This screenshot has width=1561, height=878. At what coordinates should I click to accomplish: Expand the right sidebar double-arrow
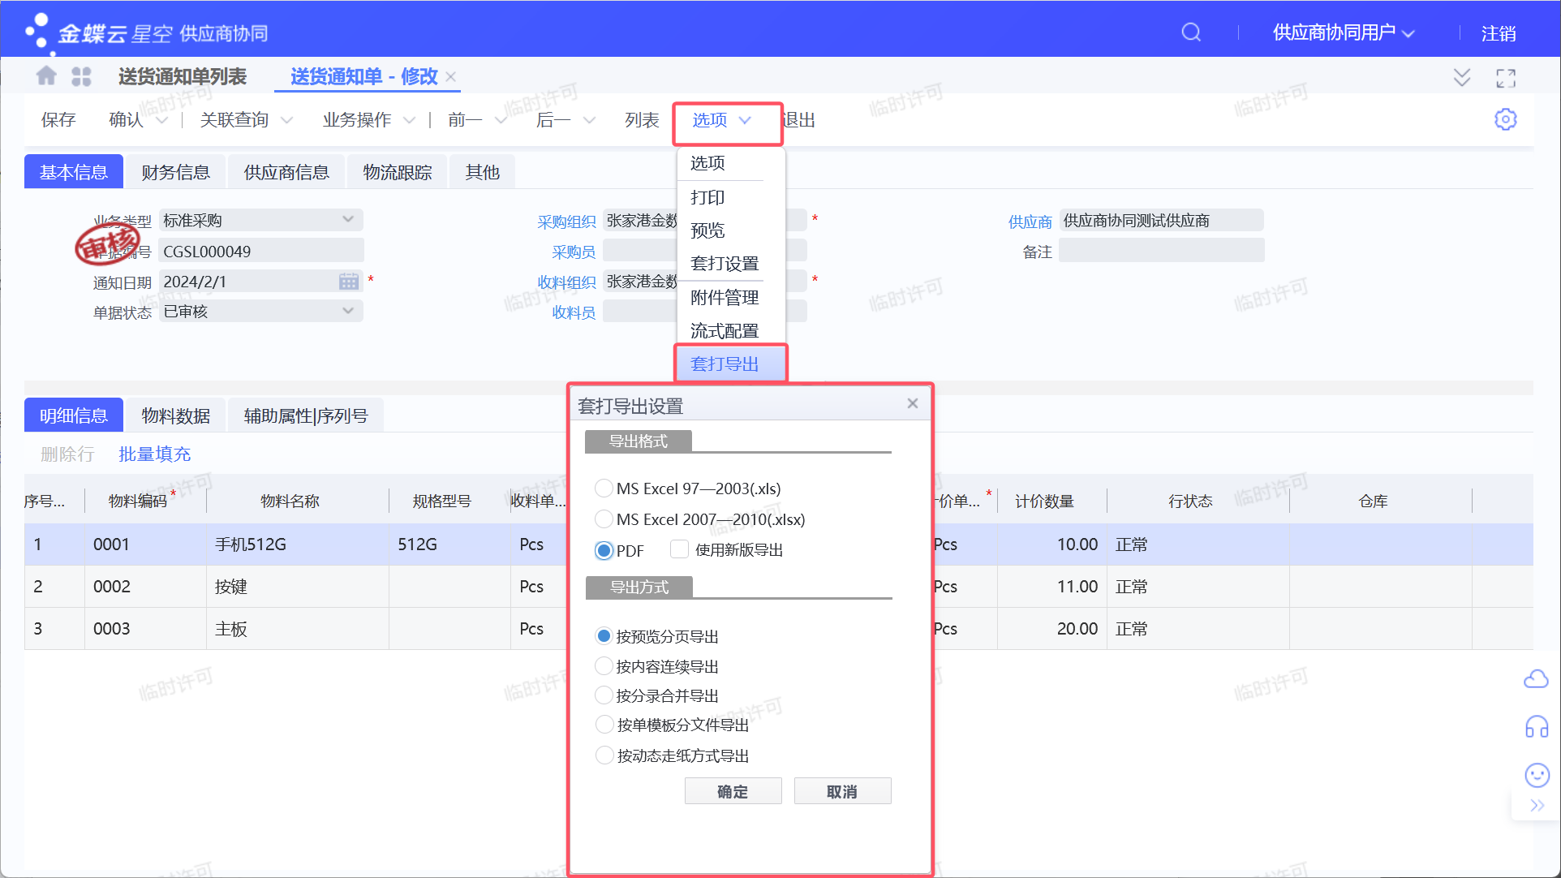[x=1537, y=806]
